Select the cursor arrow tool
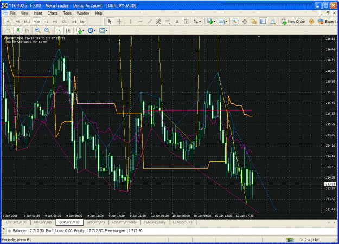Image resolution: width=339 pixels, height=244 pixels. (110, 22)
